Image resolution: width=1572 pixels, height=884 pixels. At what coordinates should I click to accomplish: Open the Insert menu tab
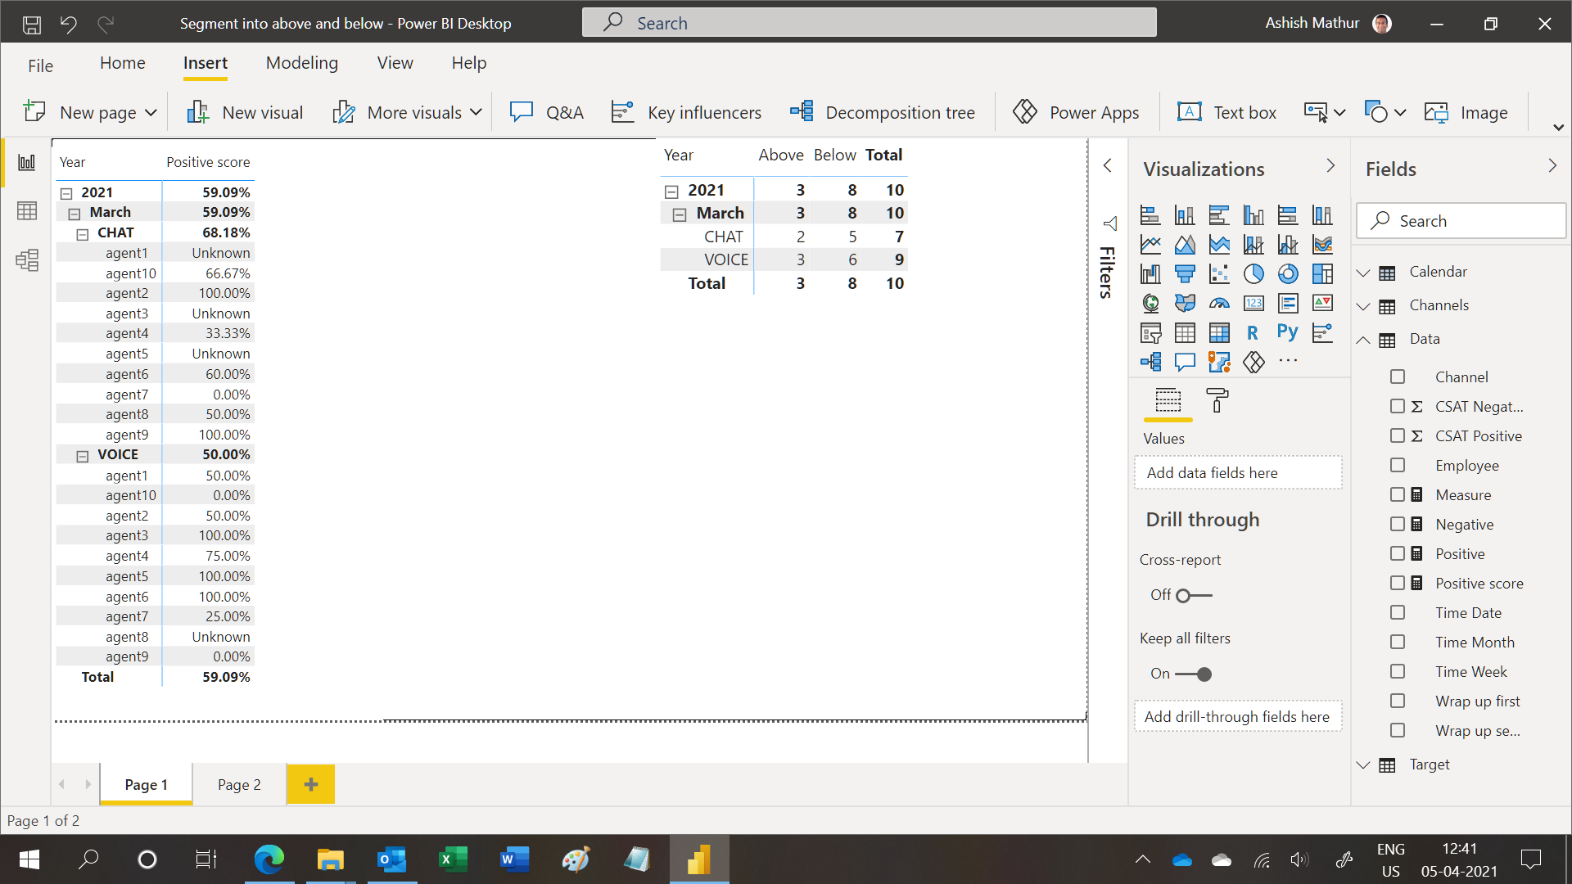pos(206,62)
